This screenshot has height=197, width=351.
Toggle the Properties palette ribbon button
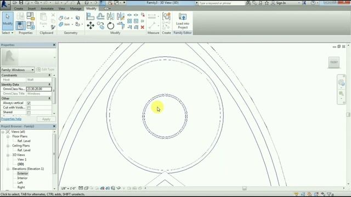point(20,26)
